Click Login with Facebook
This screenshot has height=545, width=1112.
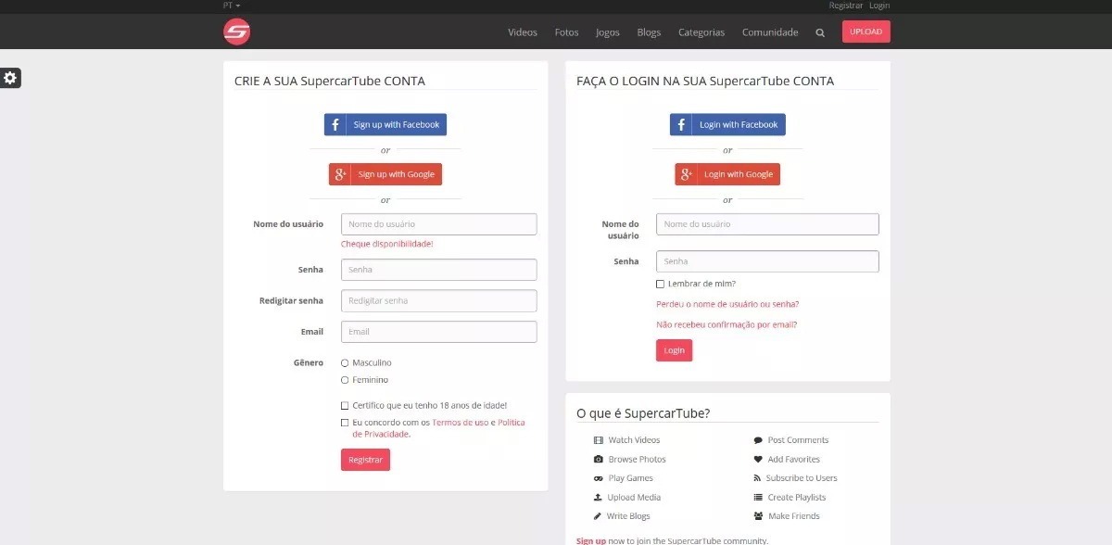(727, 124)
